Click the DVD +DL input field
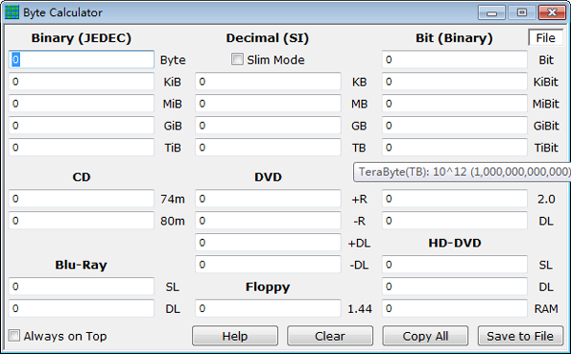The image size is (571, 354). pyautogui.click(x=268, y=243)
